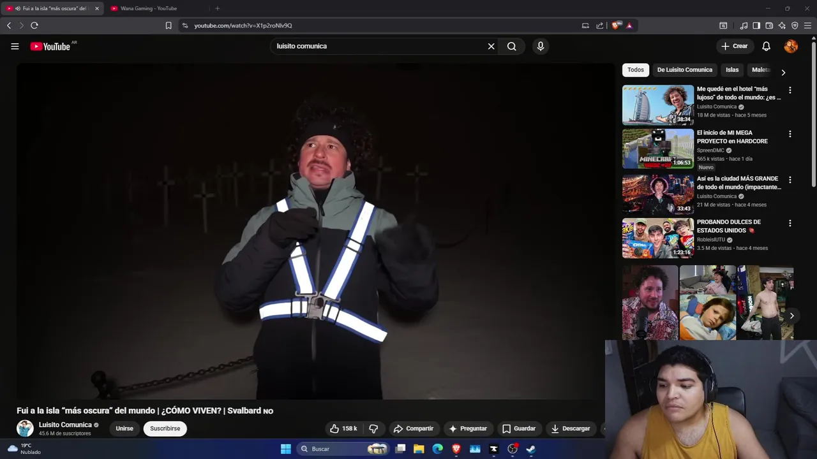Click the search magnifier button
The height and width of the screenshot is (459, 817).
(x=512, y=46)
